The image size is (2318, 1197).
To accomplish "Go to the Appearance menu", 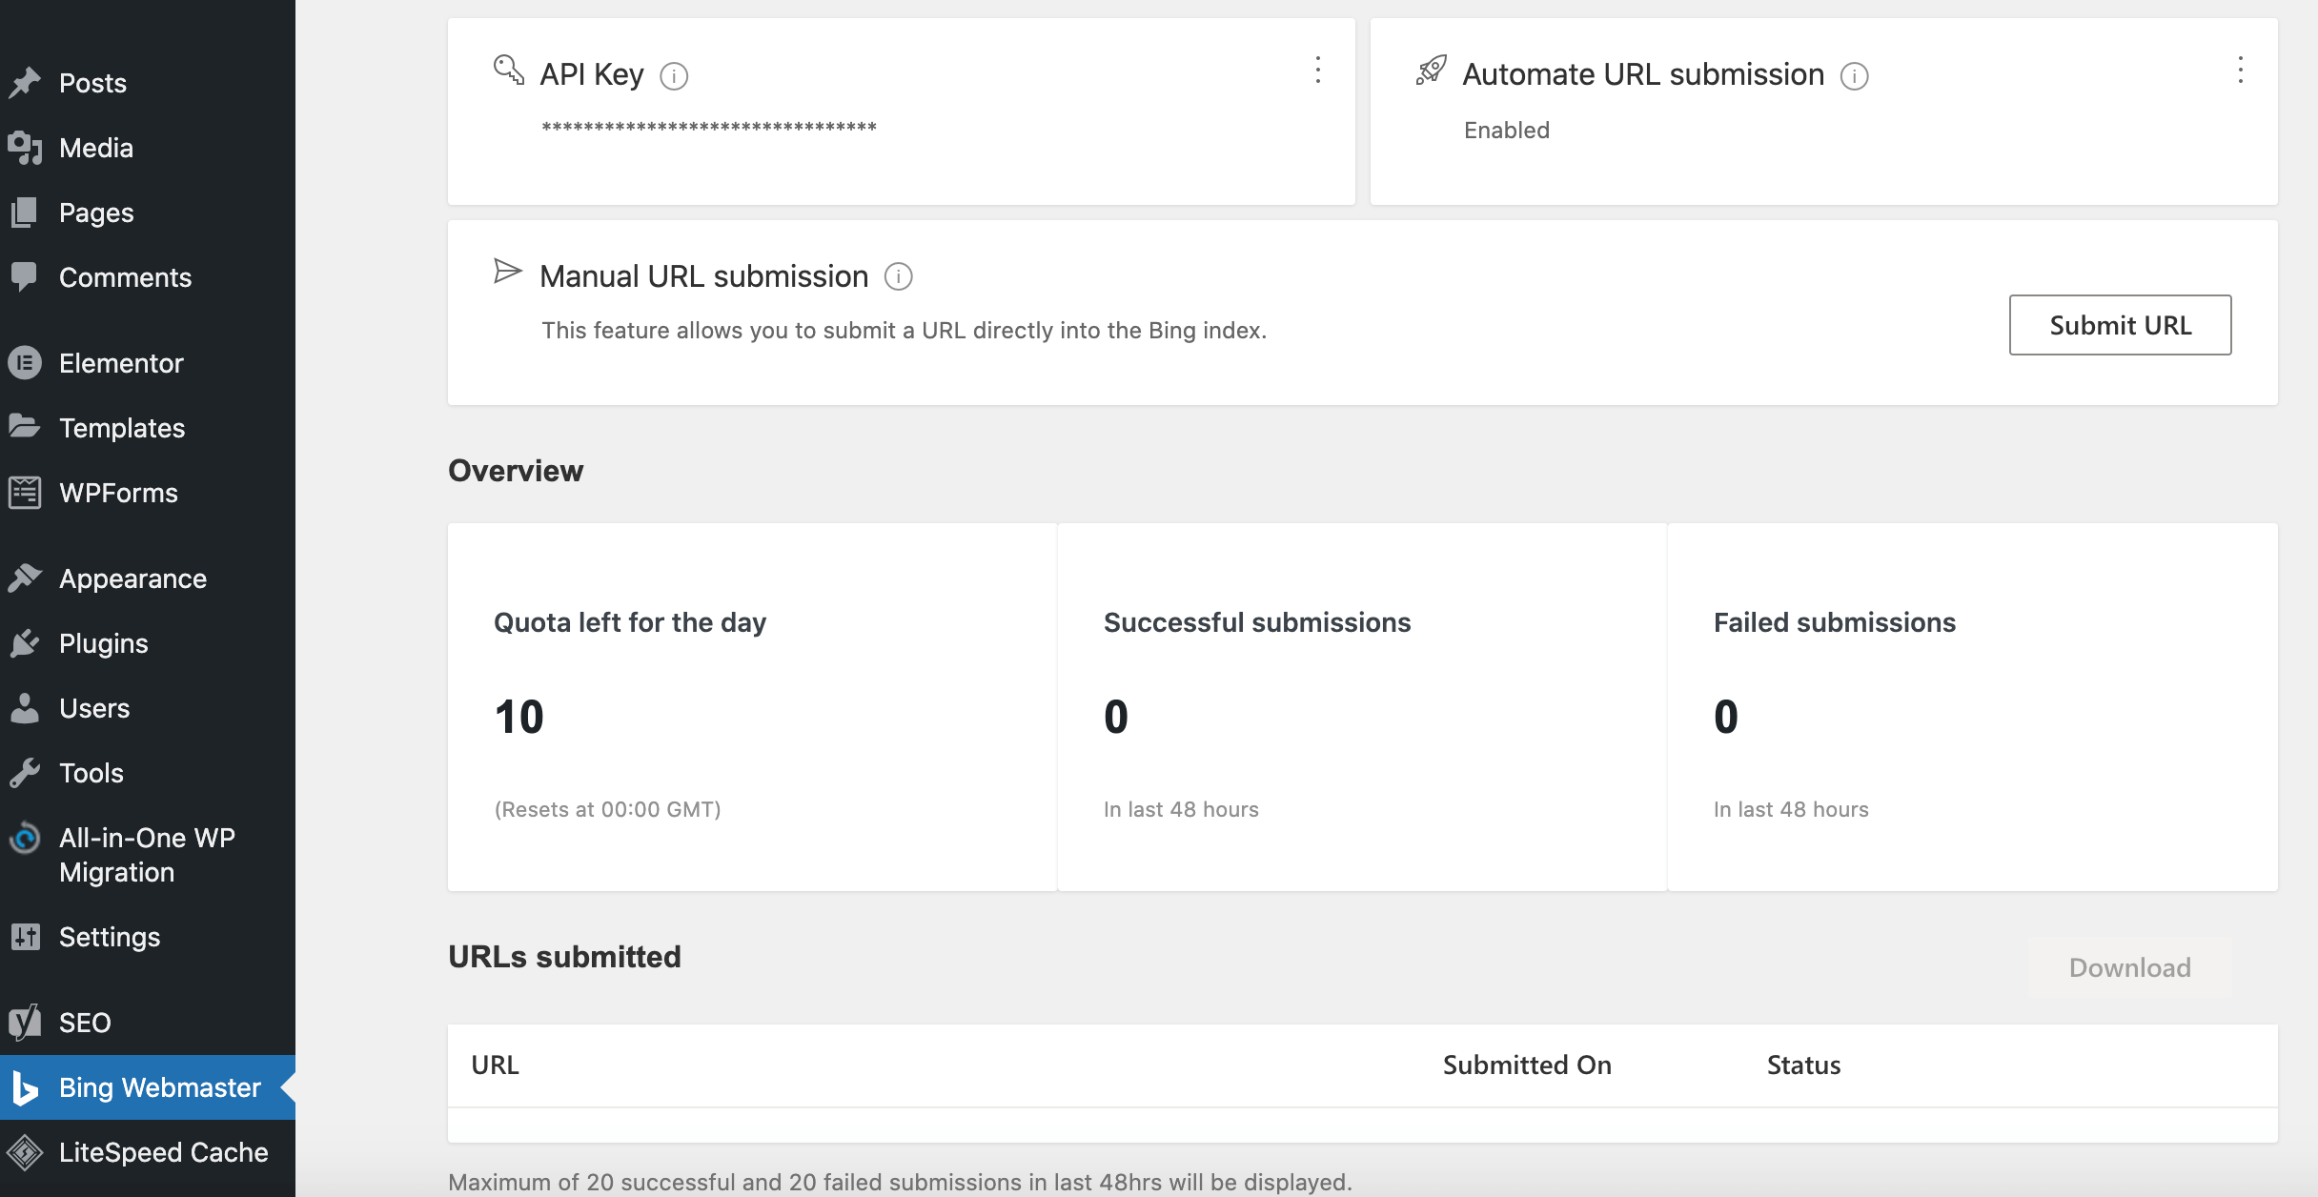I will click(132, 578).
